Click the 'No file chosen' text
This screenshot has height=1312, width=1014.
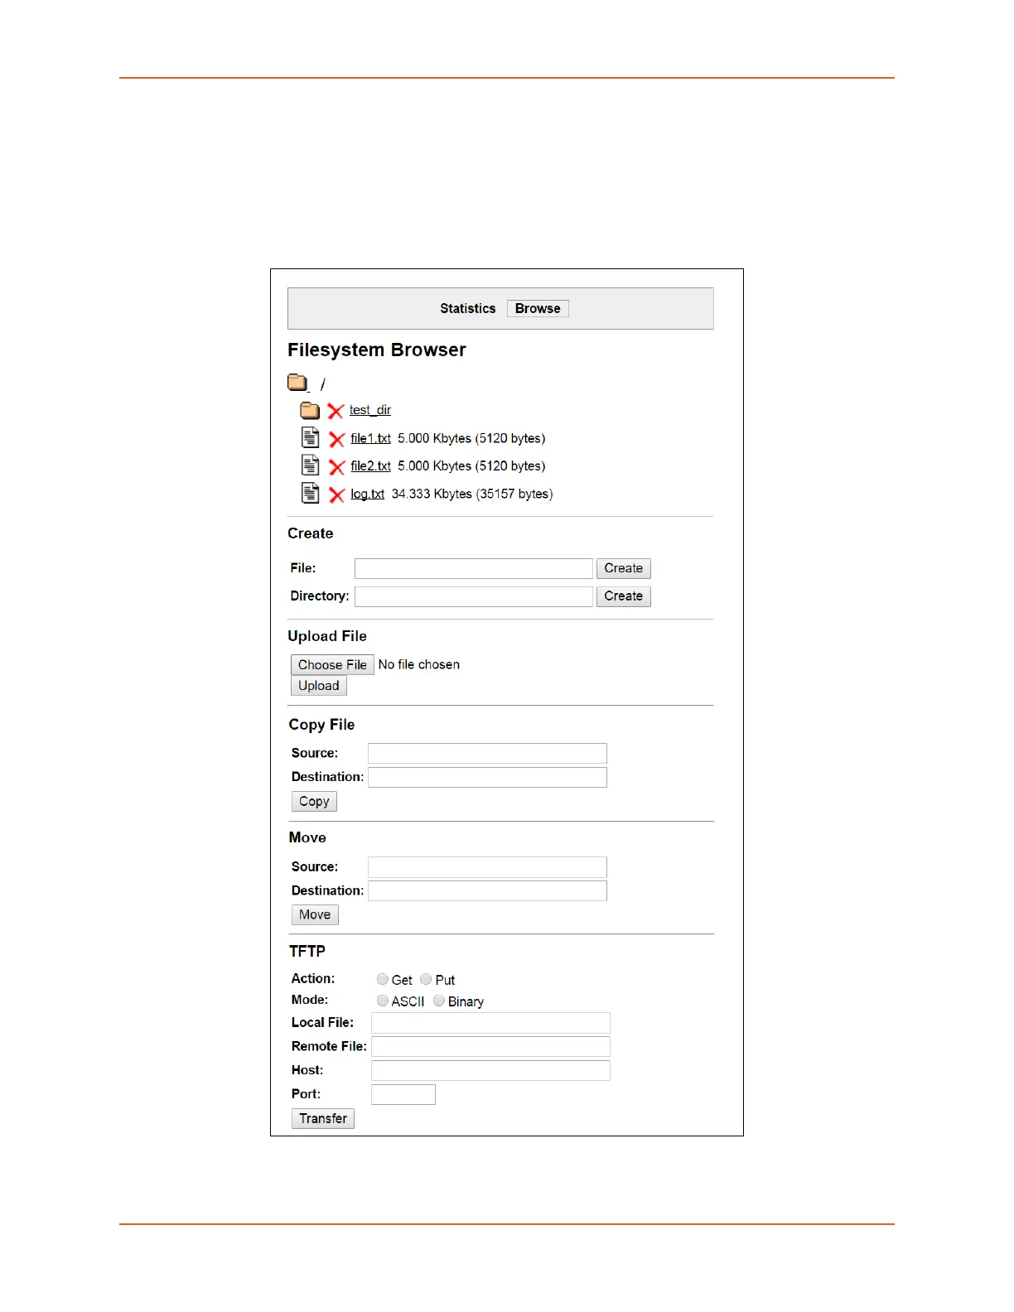point(419,664)
